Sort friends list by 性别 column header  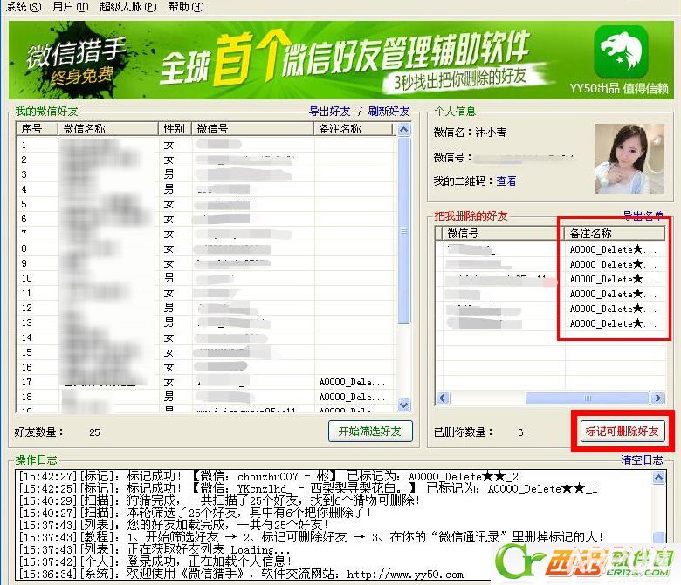pos(175,129)
